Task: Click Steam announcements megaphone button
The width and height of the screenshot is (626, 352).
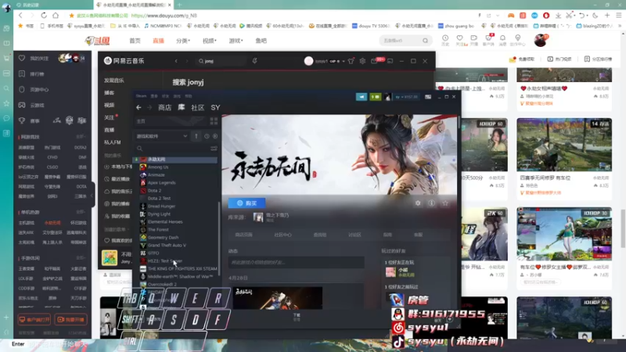Action: coord(362,96)
